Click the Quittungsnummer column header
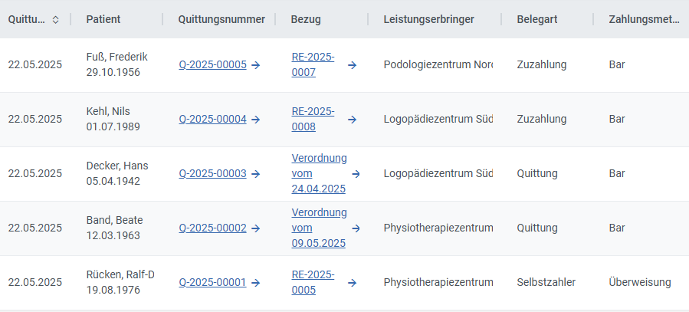Viewport: 689px width, 312px height. 221,19
